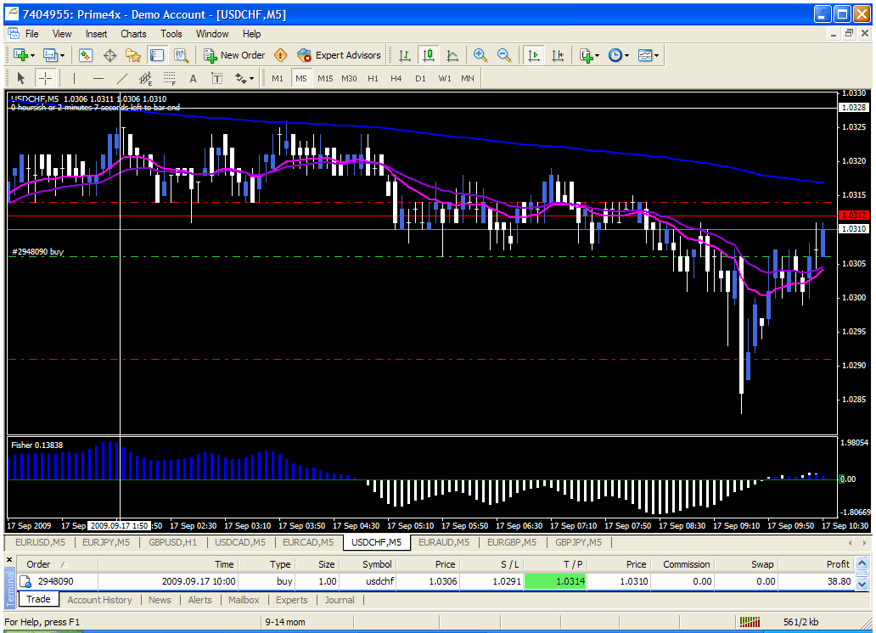Open the File menu
This screenshot has height=633, width=876.
(x=32, y=34)
